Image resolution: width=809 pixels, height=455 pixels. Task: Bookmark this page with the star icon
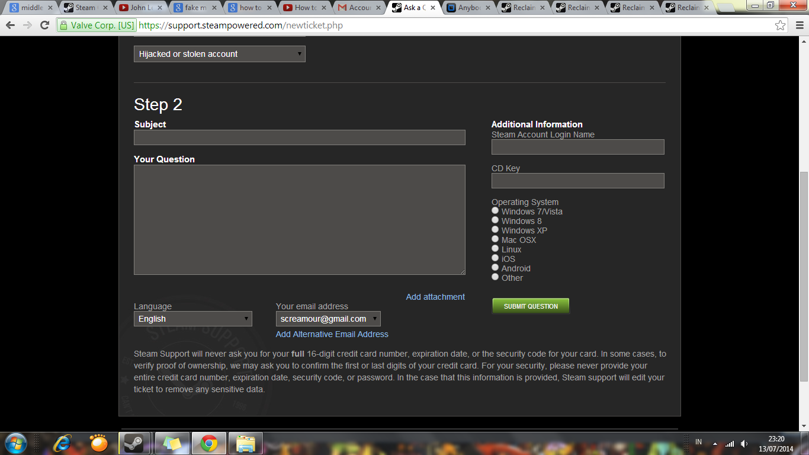coord(781,25)
